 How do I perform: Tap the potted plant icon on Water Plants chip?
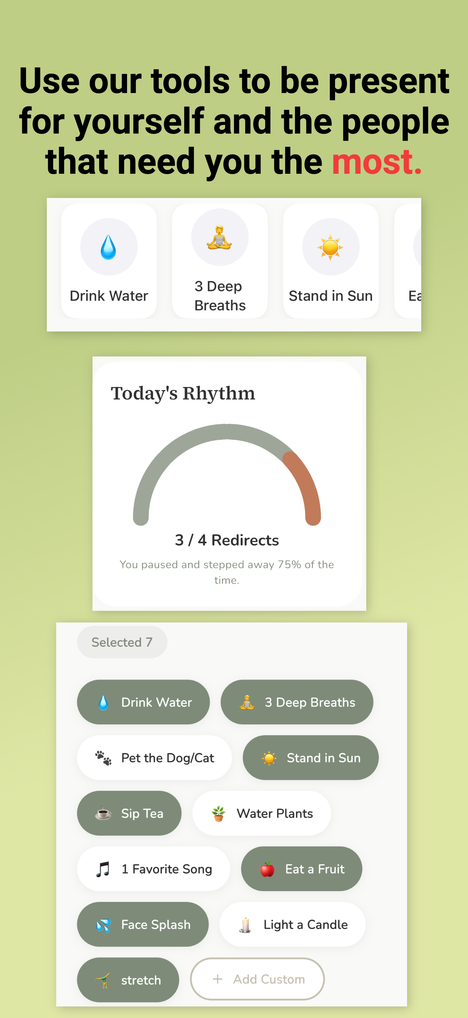point(219,813)
